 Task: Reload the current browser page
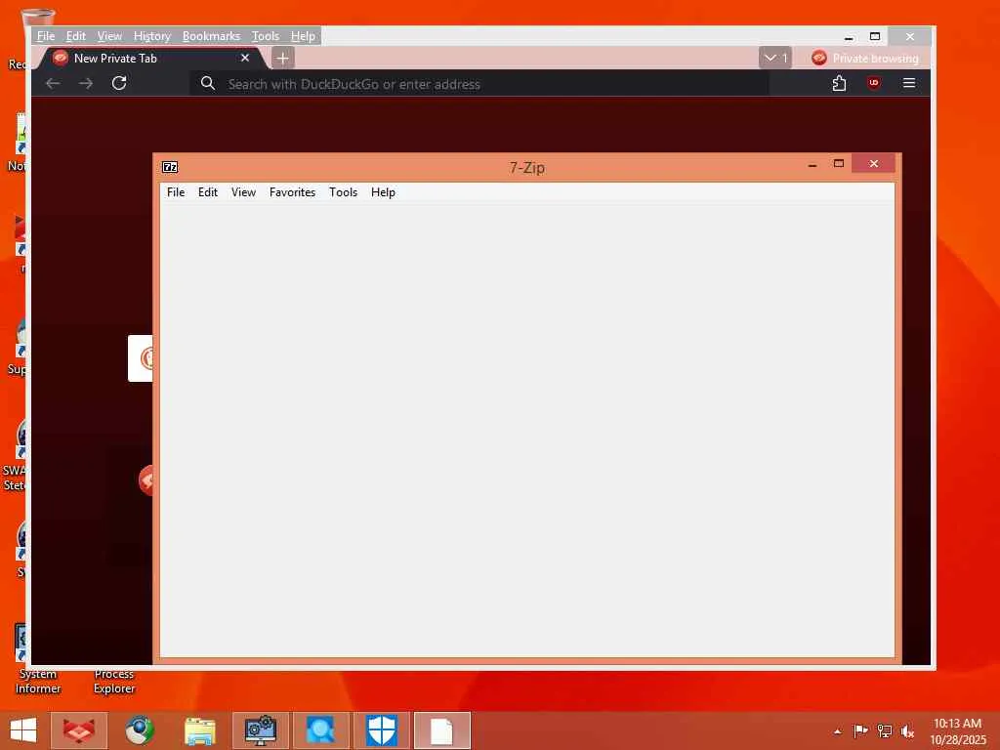point(119,84)
